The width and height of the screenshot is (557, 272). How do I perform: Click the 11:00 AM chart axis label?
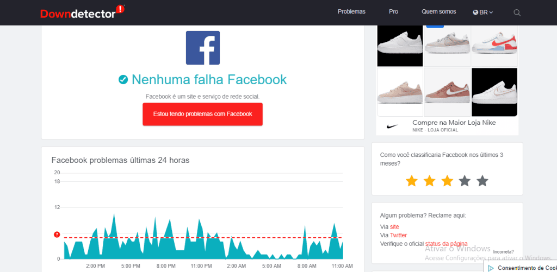pyautogui.click(x=342, y=265)
